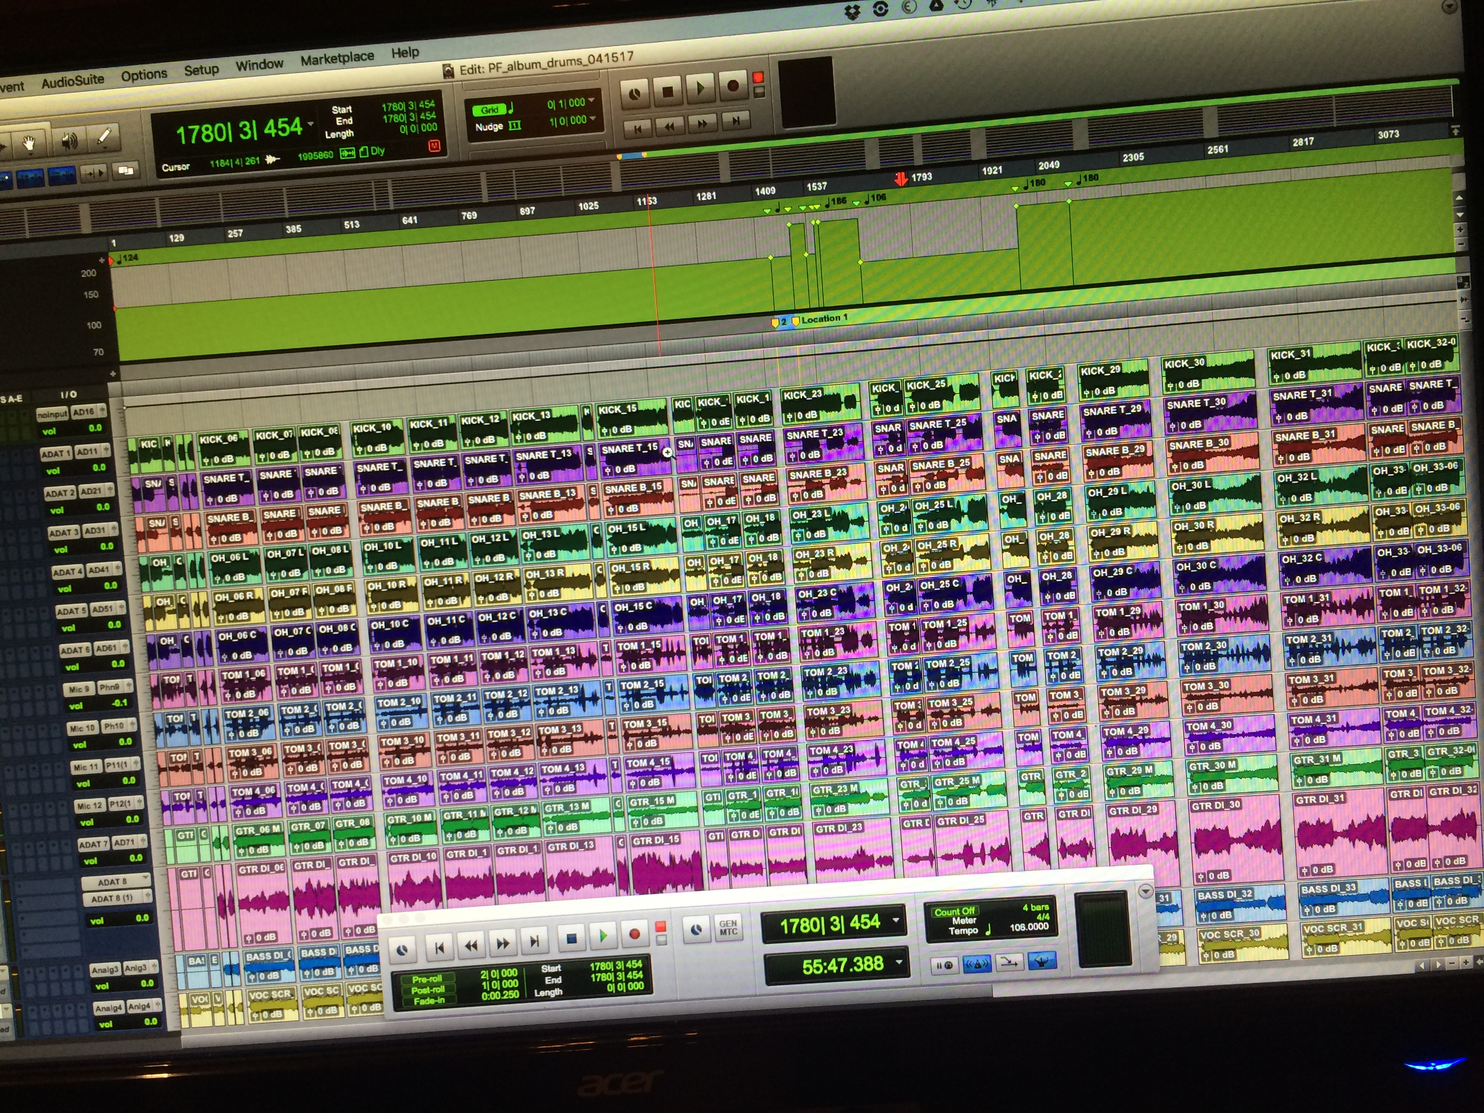Open Transport main counter dropdown arrow
This screenshot has width=1484, height=1113.
[x=896, y=920]
